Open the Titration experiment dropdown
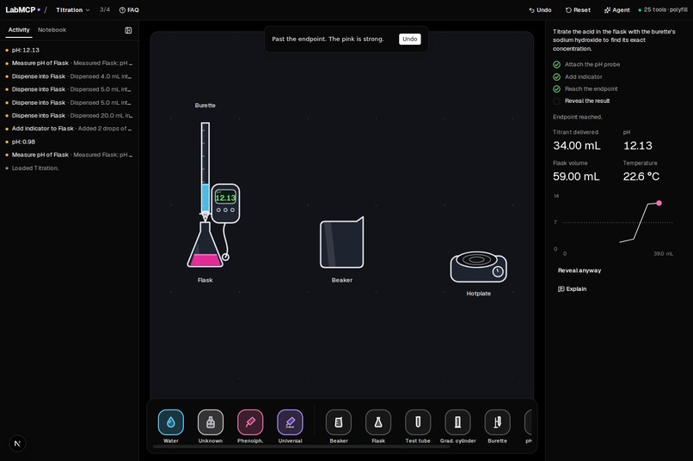The image size is (693, 461). (73, 9)
